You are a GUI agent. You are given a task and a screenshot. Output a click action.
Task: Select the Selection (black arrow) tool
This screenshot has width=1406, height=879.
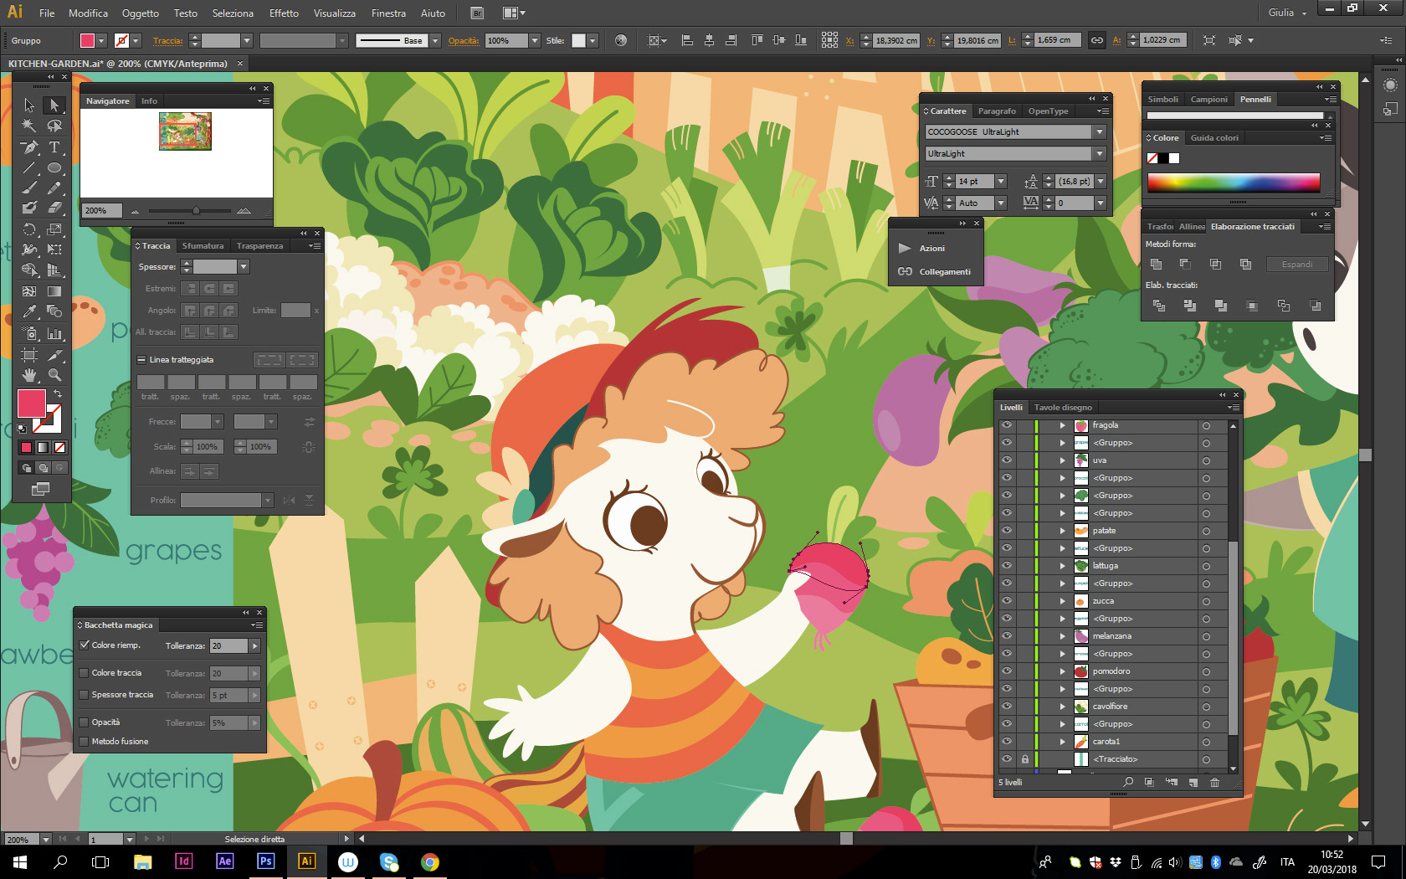pos(29,105)
